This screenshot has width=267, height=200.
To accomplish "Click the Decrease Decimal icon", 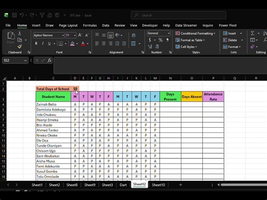I will [x=157, y=47].
